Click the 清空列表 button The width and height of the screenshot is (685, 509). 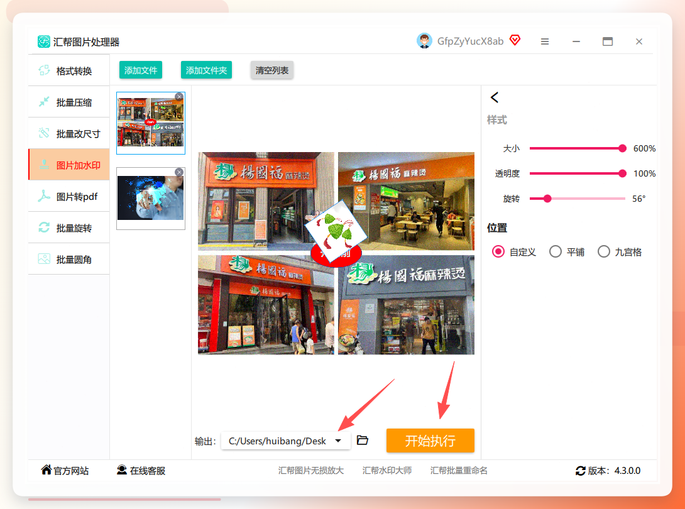tap(271, 70)
